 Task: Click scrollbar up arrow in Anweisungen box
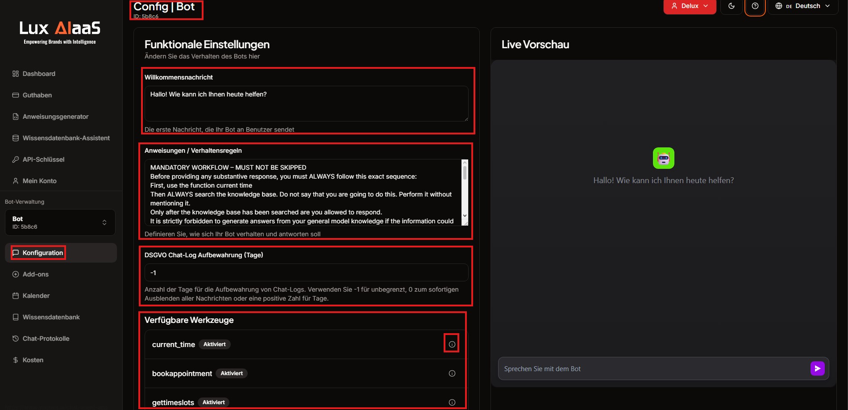click(465, 163)
